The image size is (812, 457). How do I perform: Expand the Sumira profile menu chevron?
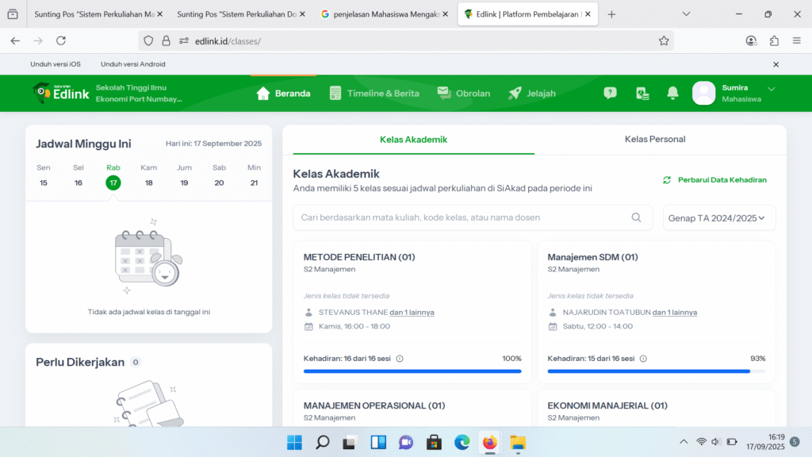click(x=771, y=89)
